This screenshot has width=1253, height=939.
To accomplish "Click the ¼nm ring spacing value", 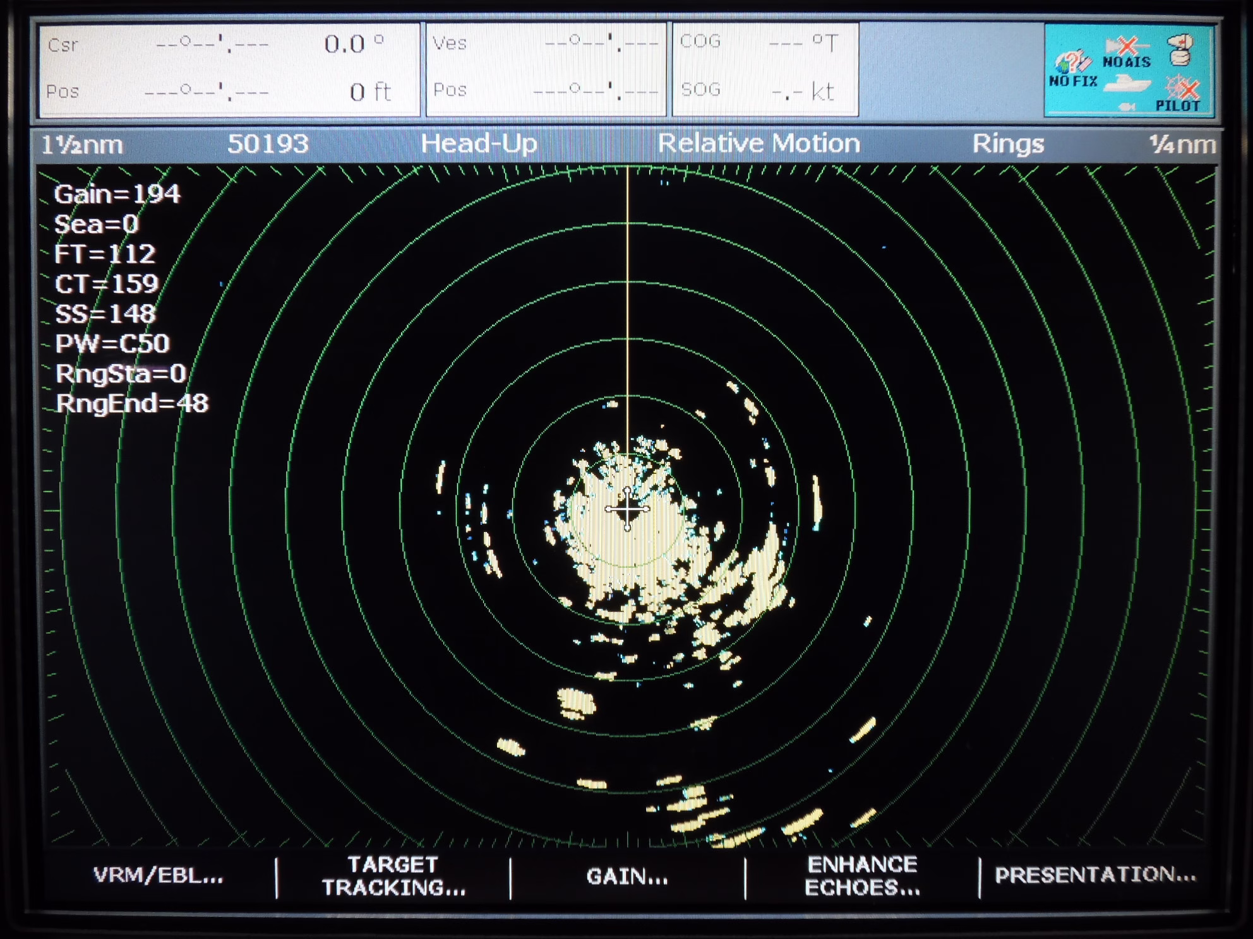I will pyautogui.click(x=1182, y=145).
